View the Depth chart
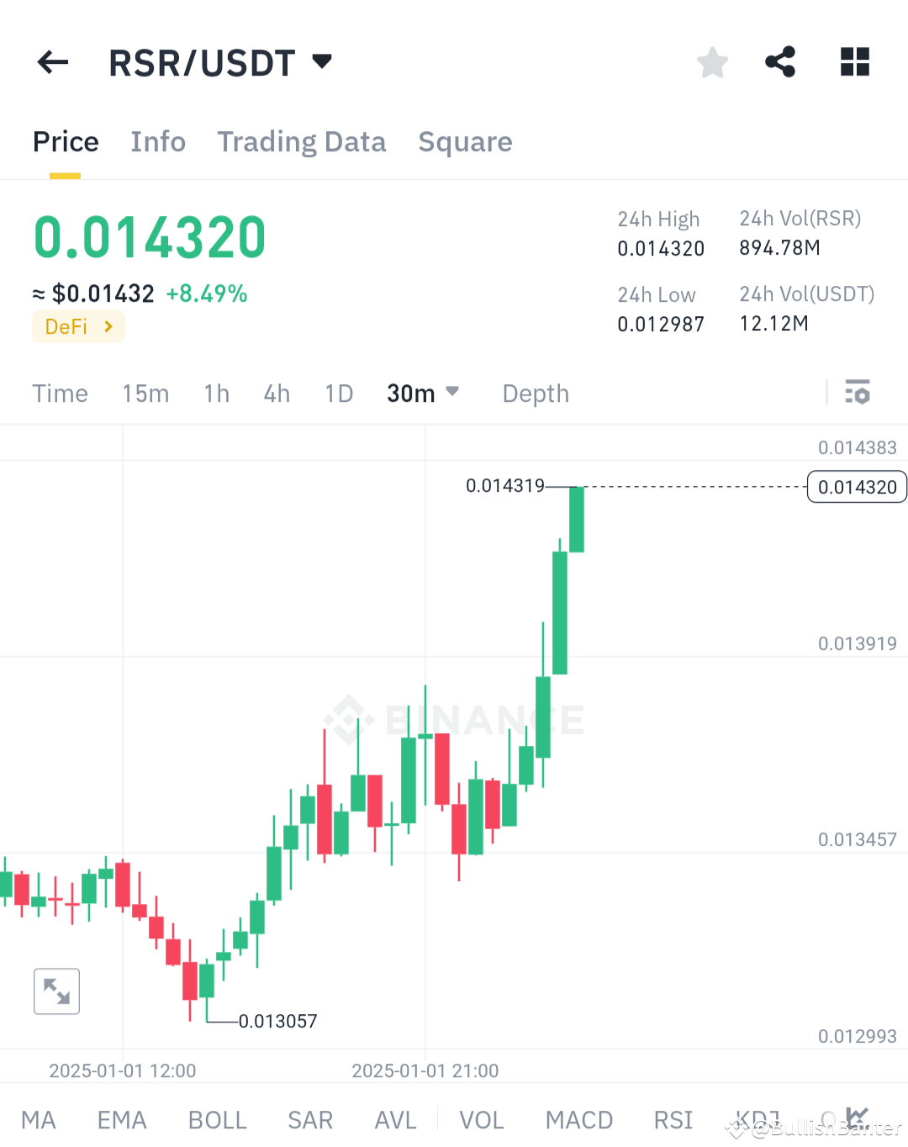This screenshot has width=908, height=1147. (535, 393)
